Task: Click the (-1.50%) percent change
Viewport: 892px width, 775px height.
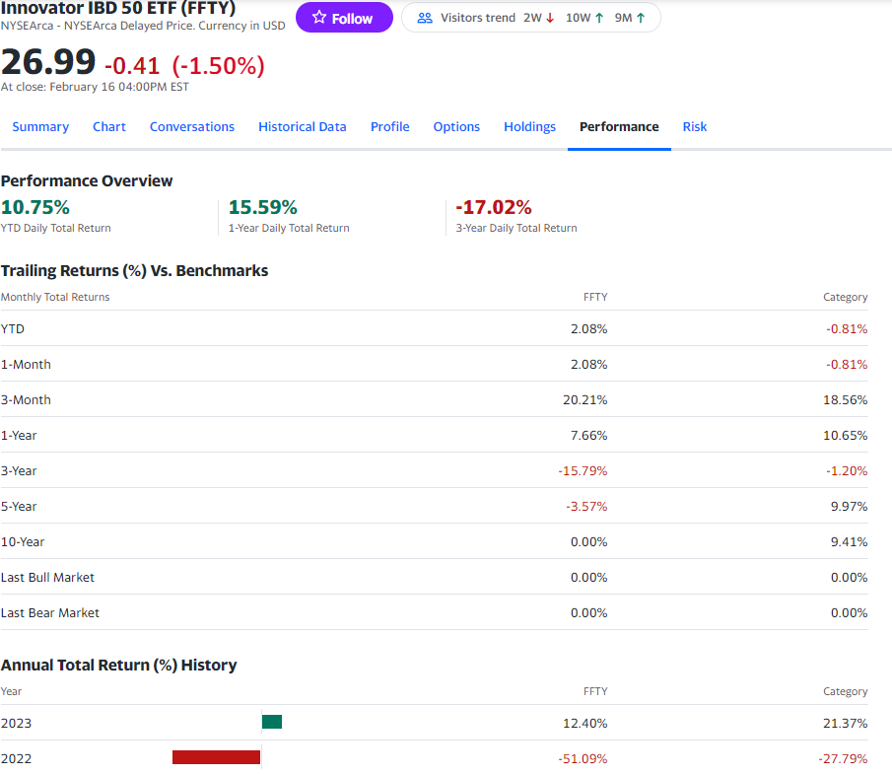Action: pos(219,65)
